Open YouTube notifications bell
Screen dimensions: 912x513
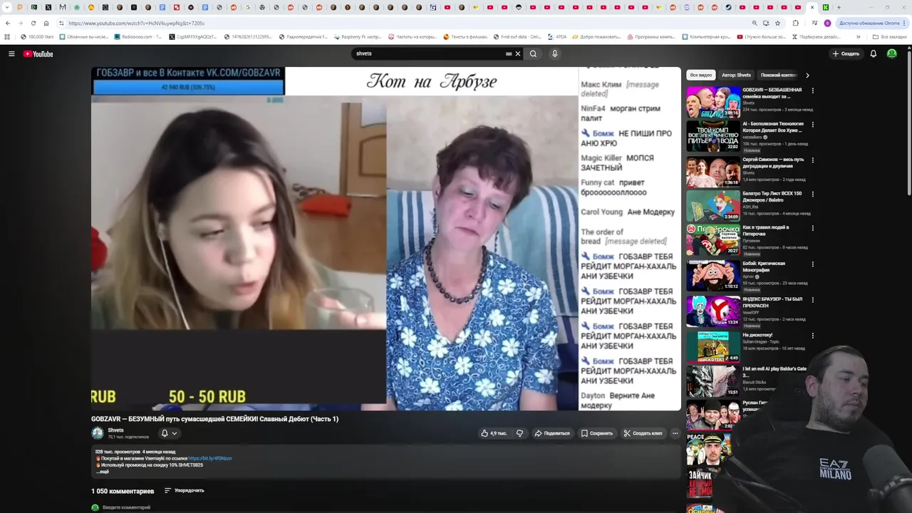click(873, 53)
